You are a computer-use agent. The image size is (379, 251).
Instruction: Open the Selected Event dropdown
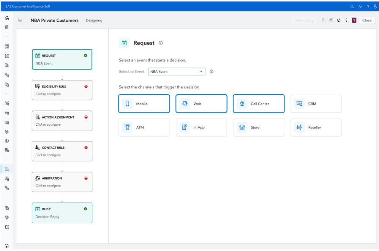(177, 71)
